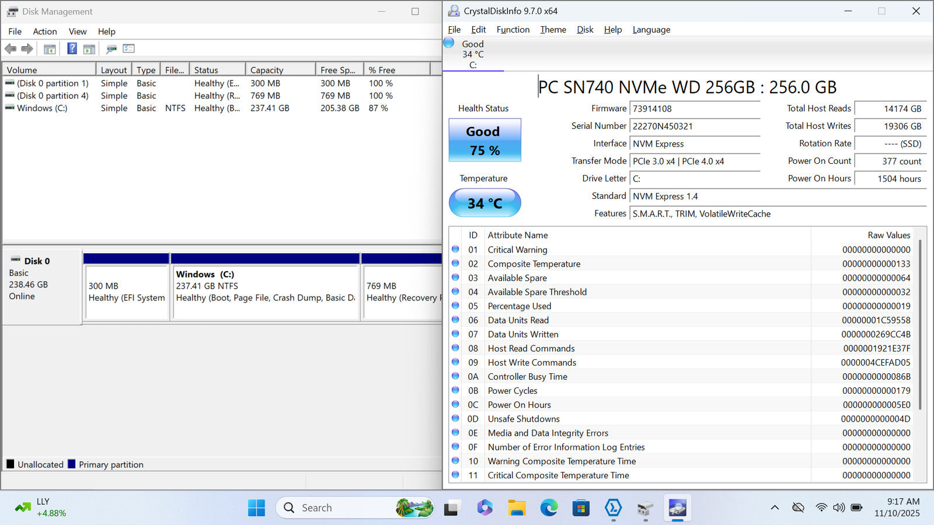Select the Windows (C:) volume row
This screenshot has height=525, width=934.
(42, 108)
